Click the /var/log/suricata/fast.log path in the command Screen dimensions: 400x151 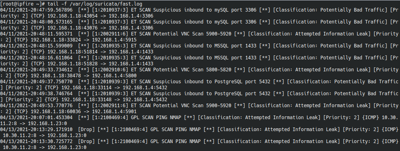click(105, 4)
